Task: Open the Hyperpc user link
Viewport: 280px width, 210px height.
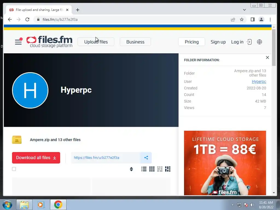Action: 259,81
